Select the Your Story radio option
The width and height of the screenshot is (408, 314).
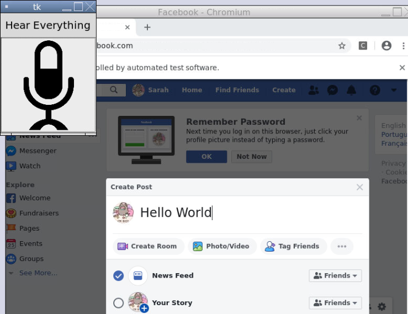(118, 303)
